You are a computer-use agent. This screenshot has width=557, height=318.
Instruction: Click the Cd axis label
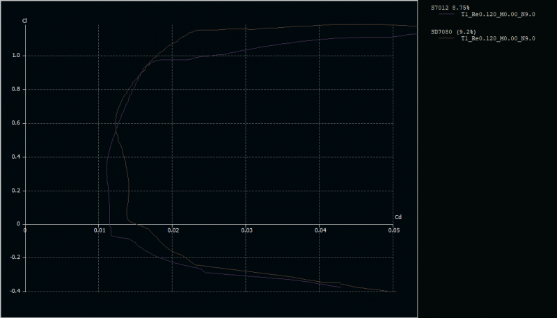[x=398, y=217]
